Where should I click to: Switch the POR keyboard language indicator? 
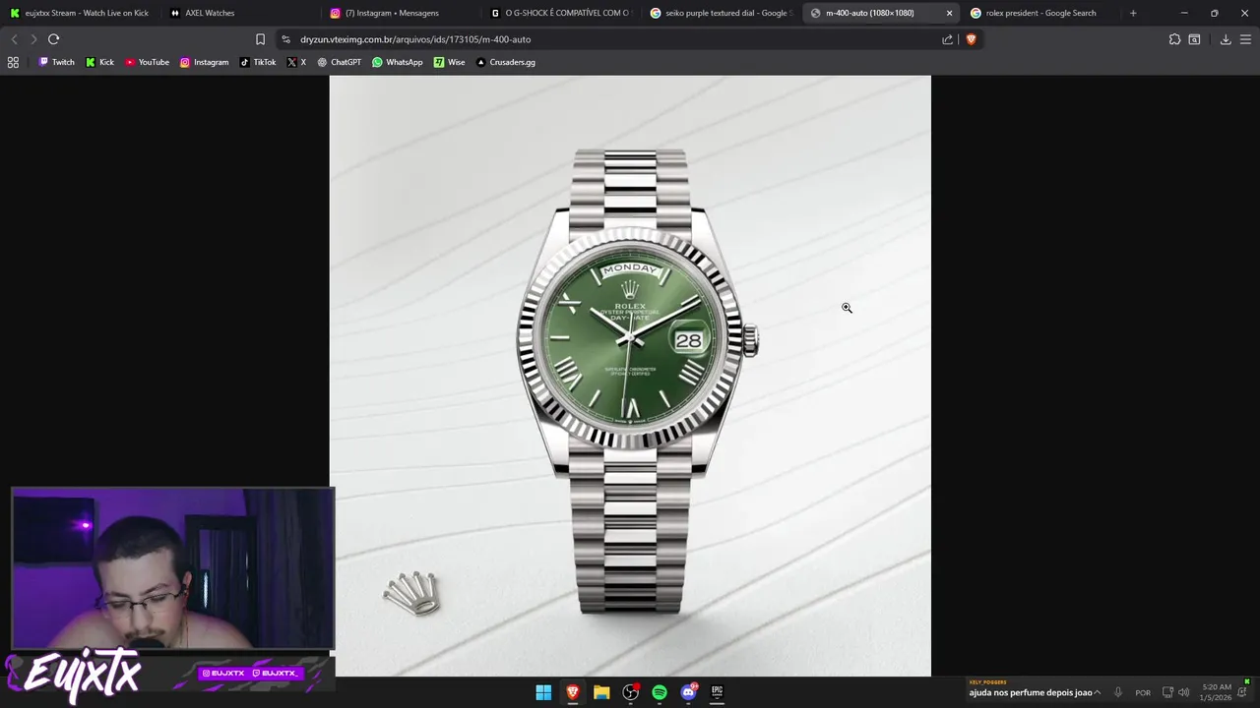(x=1143, y=692)
